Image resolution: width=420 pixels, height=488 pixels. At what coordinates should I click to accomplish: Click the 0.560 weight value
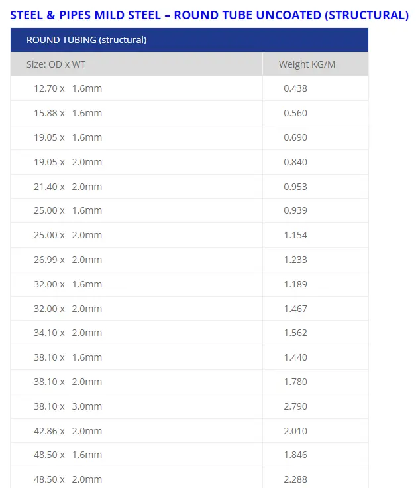pos(295,113)
